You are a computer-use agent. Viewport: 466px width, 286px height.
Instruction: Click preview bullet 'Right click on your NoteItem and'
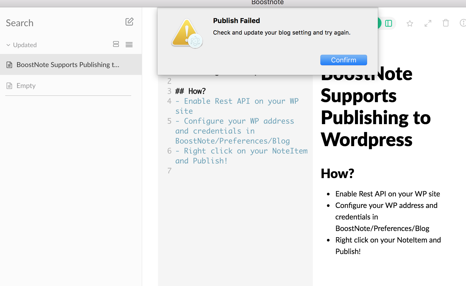coord(388,240)
